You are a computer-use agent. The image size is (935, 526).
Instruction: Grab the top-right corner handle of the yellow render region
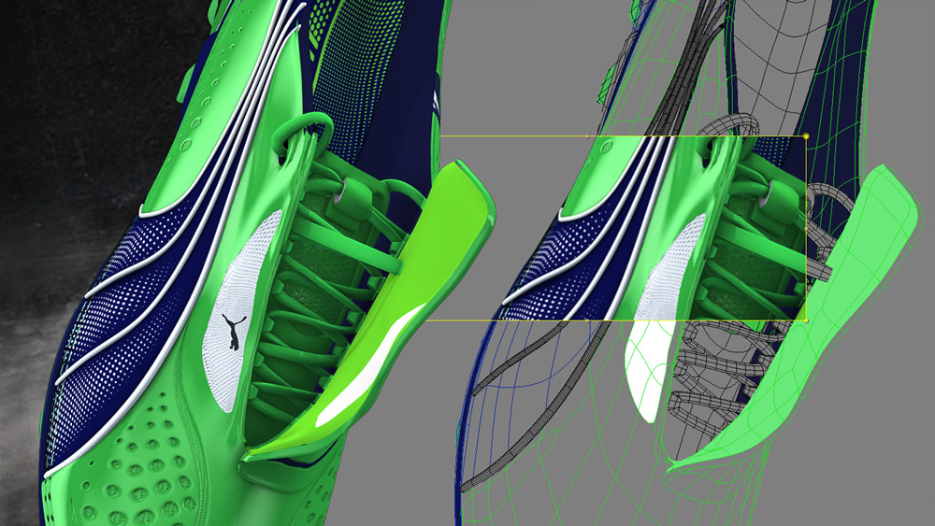click(806, 136)
